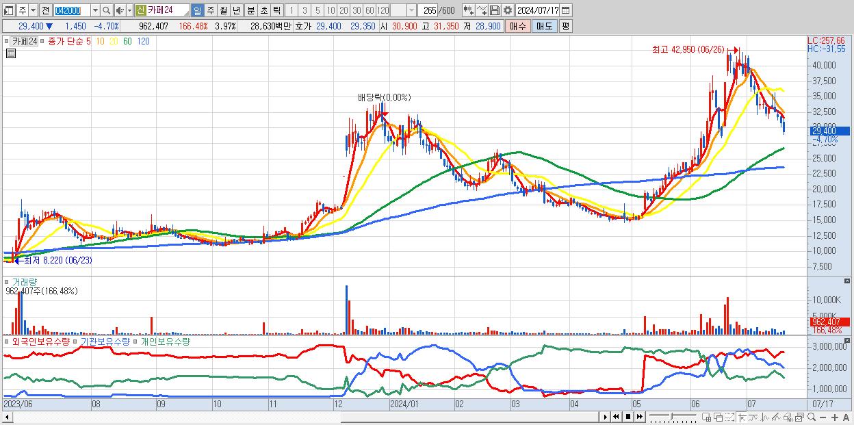Click the 매도 sell button
854x425 pixels.
544,26
